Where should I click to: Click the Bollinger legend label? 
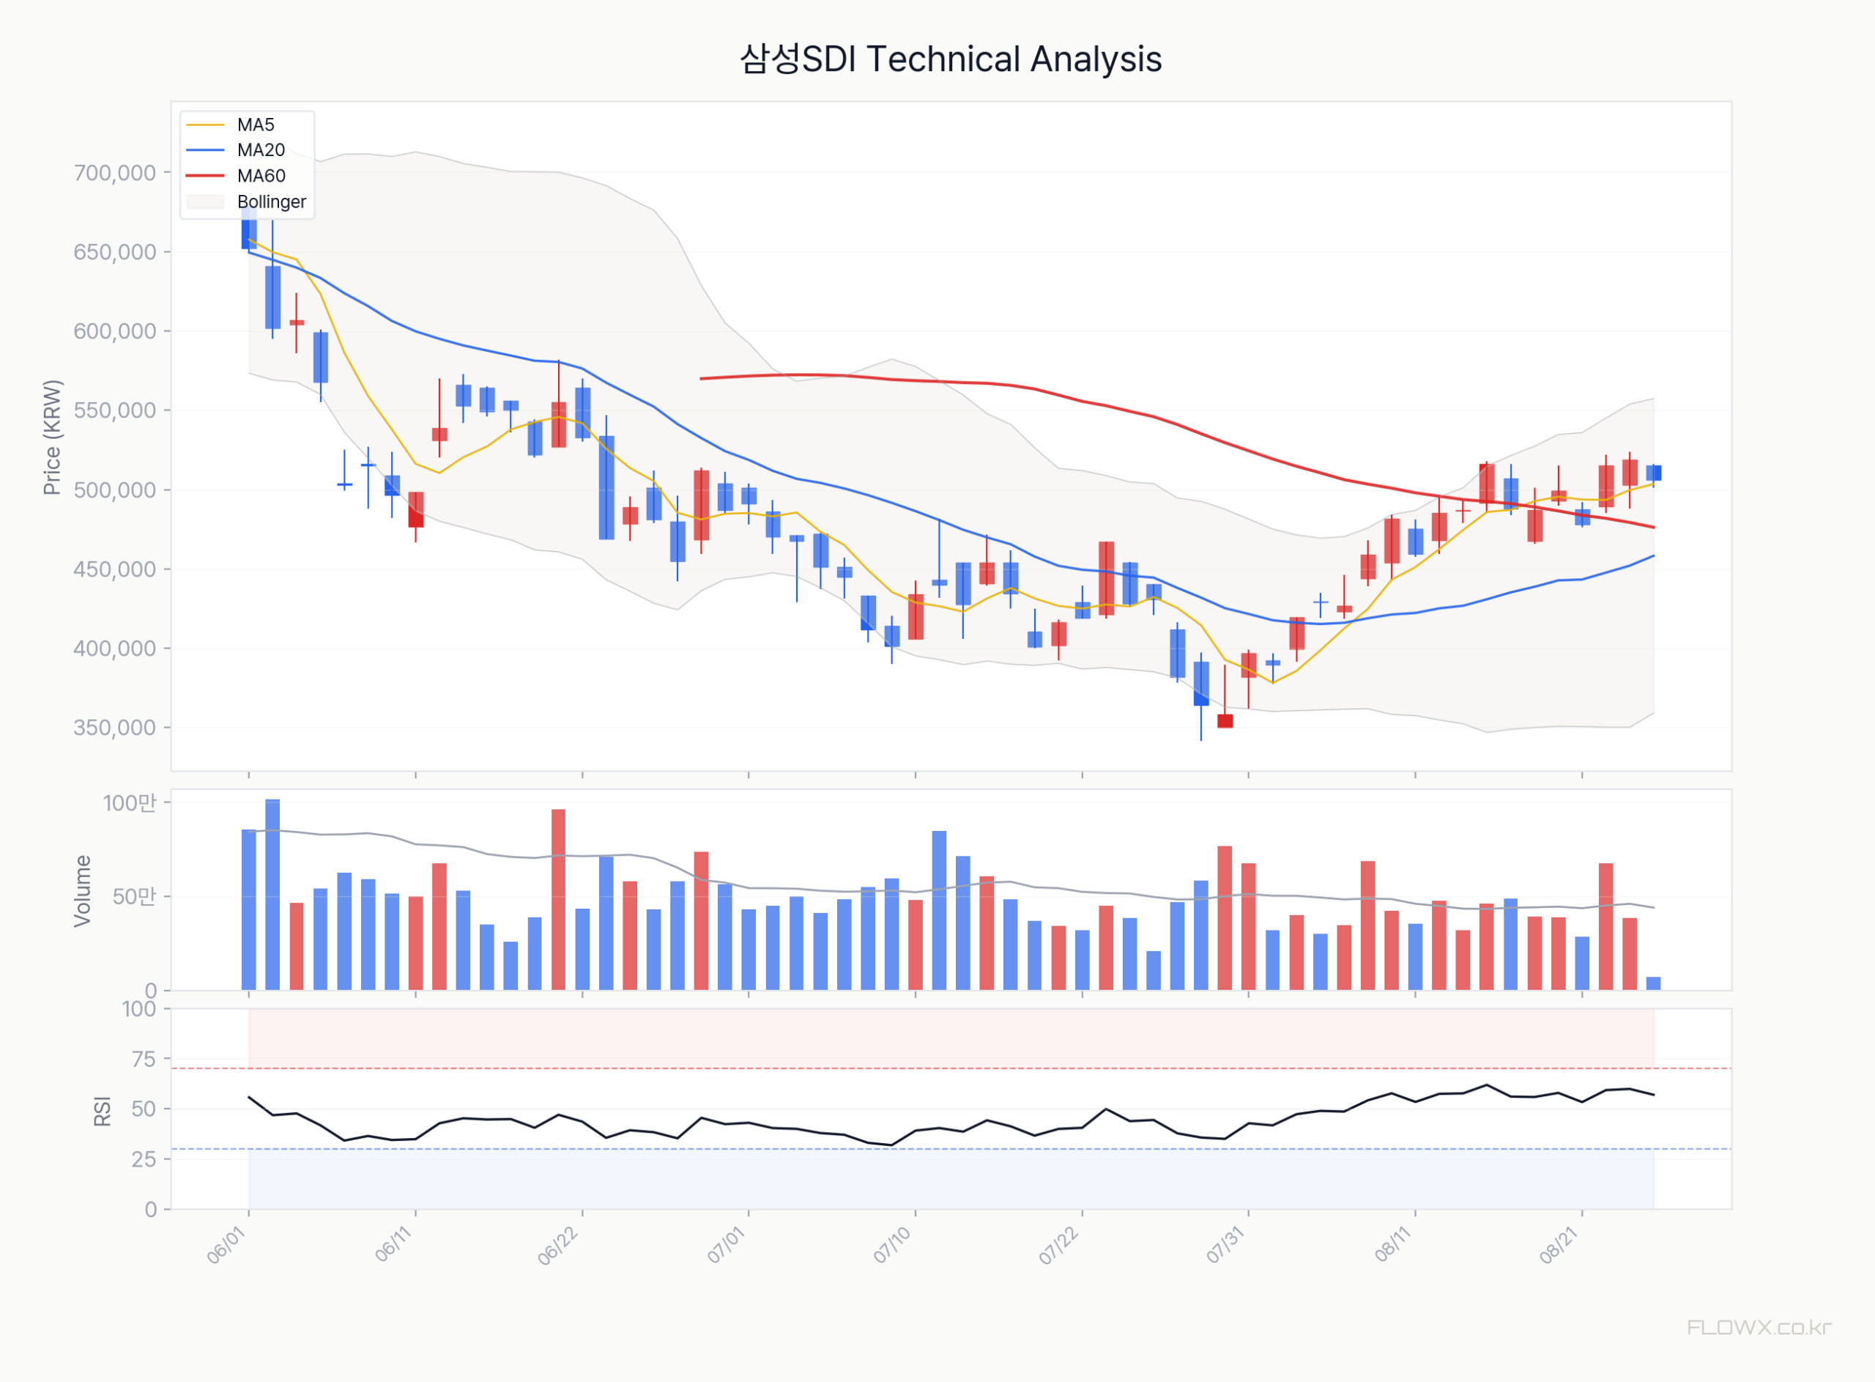pyautogui.click(x=272, y=202)
